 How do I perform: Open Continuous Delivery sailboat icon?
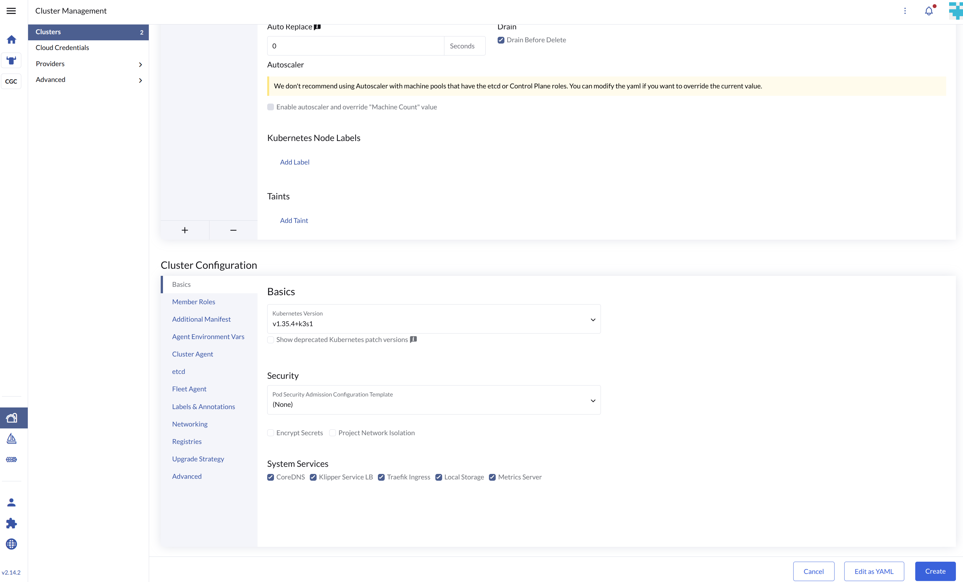[x=11, y=439]
